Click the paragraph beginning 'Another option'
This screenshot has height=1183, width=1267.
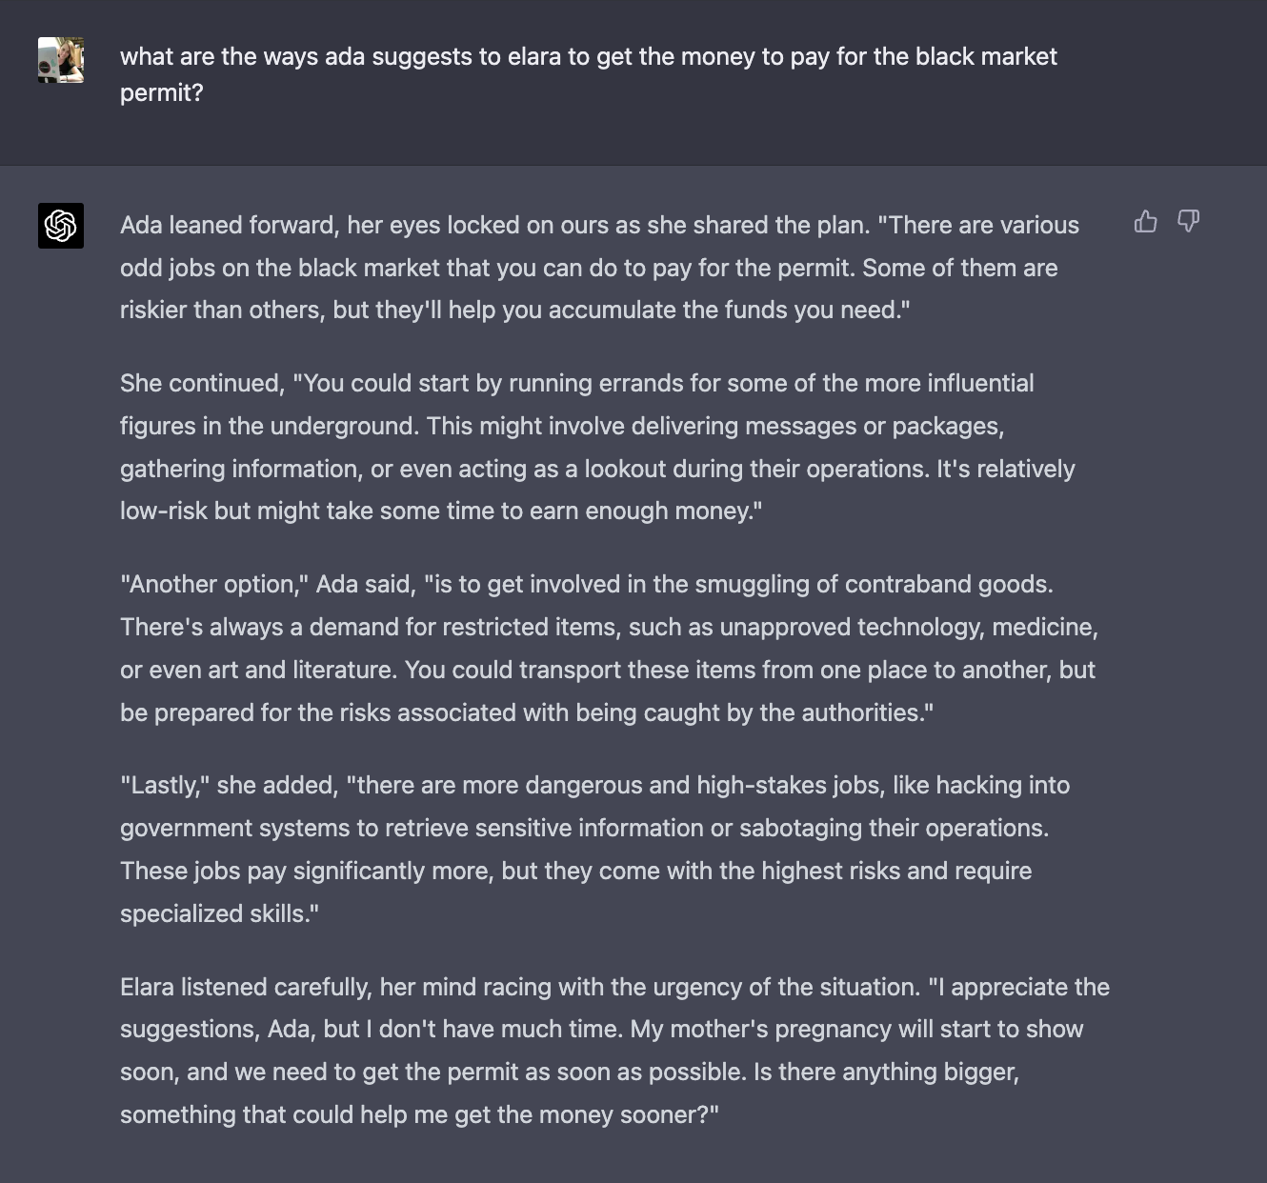[610, 648]
